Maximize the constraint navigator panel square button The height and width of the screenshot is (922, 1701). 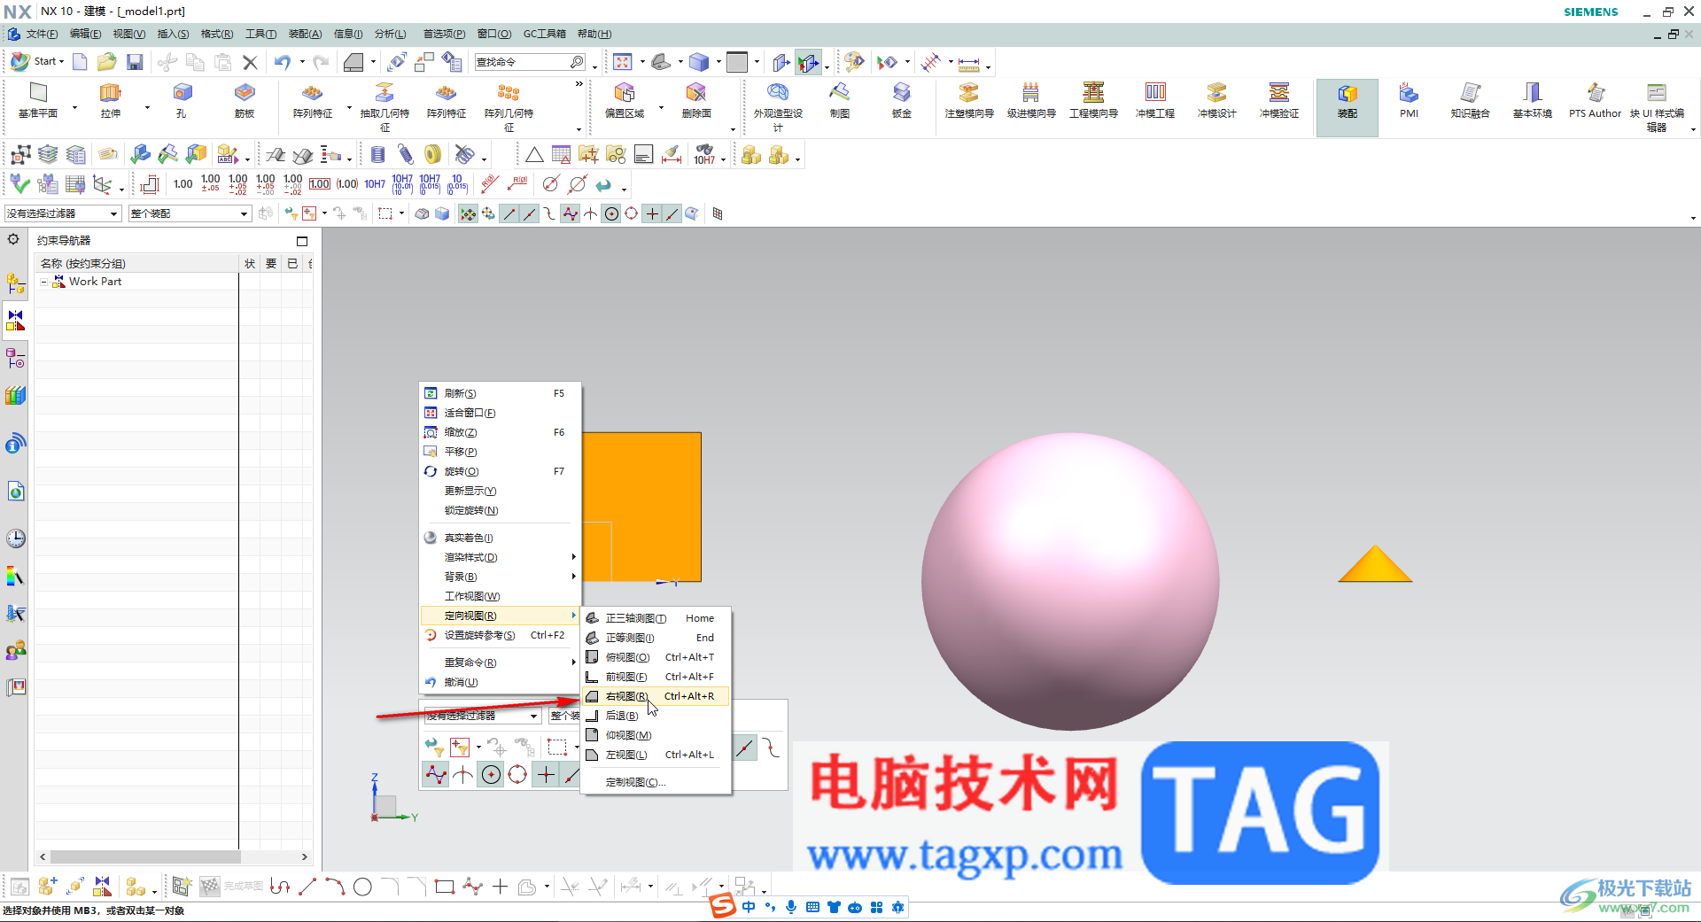pos(302,241)
